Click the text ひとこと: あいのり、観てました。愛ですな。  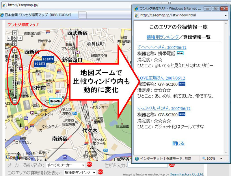(x=175, y=96)
